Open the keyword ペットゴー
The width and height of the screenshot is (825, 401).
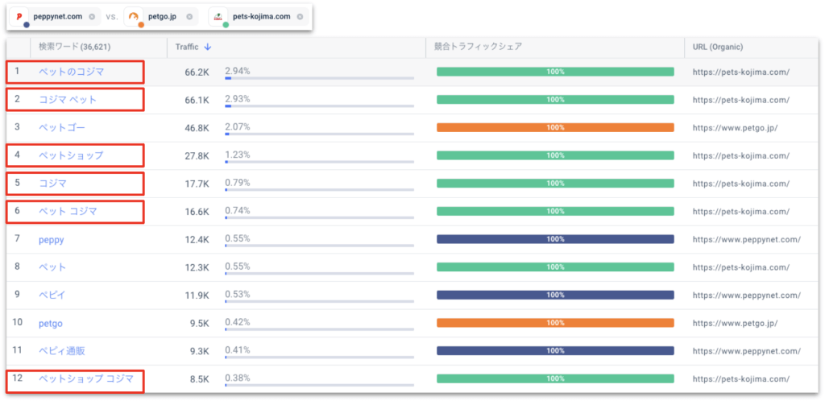tap(61, 127)
